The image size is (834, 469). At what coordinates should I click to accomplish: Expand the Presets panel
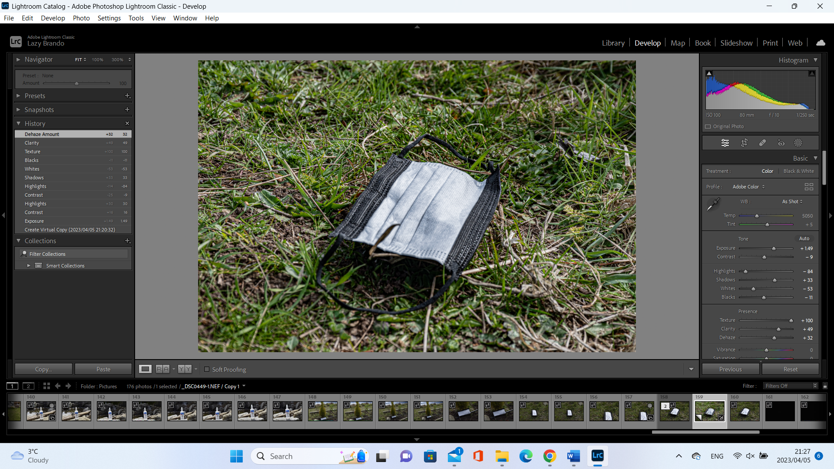point(35,96)
